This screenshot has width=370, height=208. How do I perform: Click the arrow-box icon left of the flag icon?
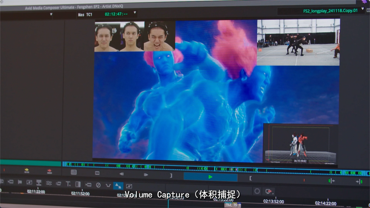(11, 181)
